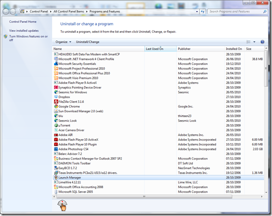The height and width of the screenshot is (216, 272).
Task: Click the Microsoft Security Essentials icon
Action: 56,64
